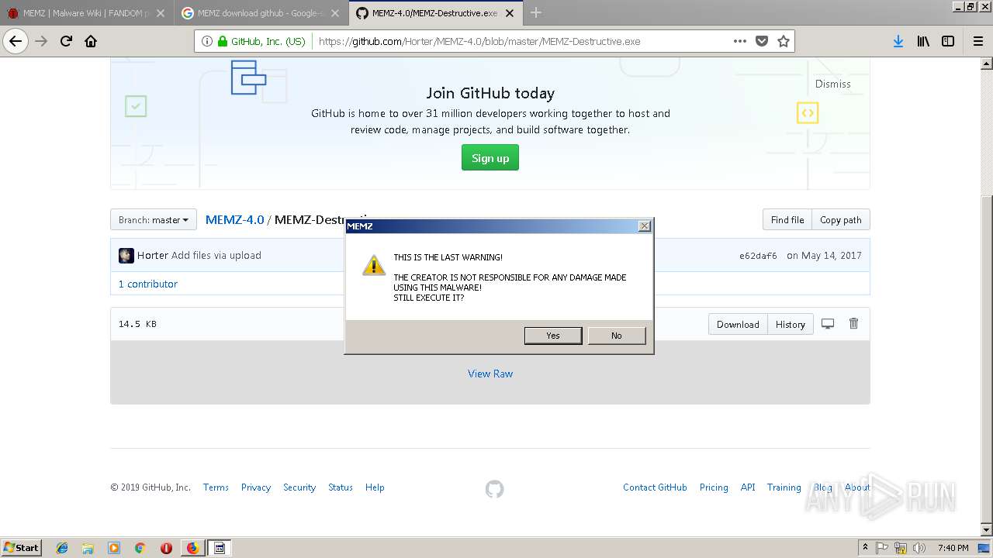Open the Firefox downloads panel
This screenshot has height=558, width=993.
[898, 41]
